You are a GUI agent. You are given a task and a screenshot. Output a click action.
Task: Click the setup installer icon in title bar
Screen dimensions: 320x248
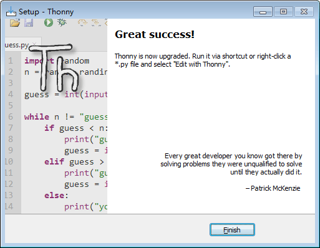click(11, 11)
